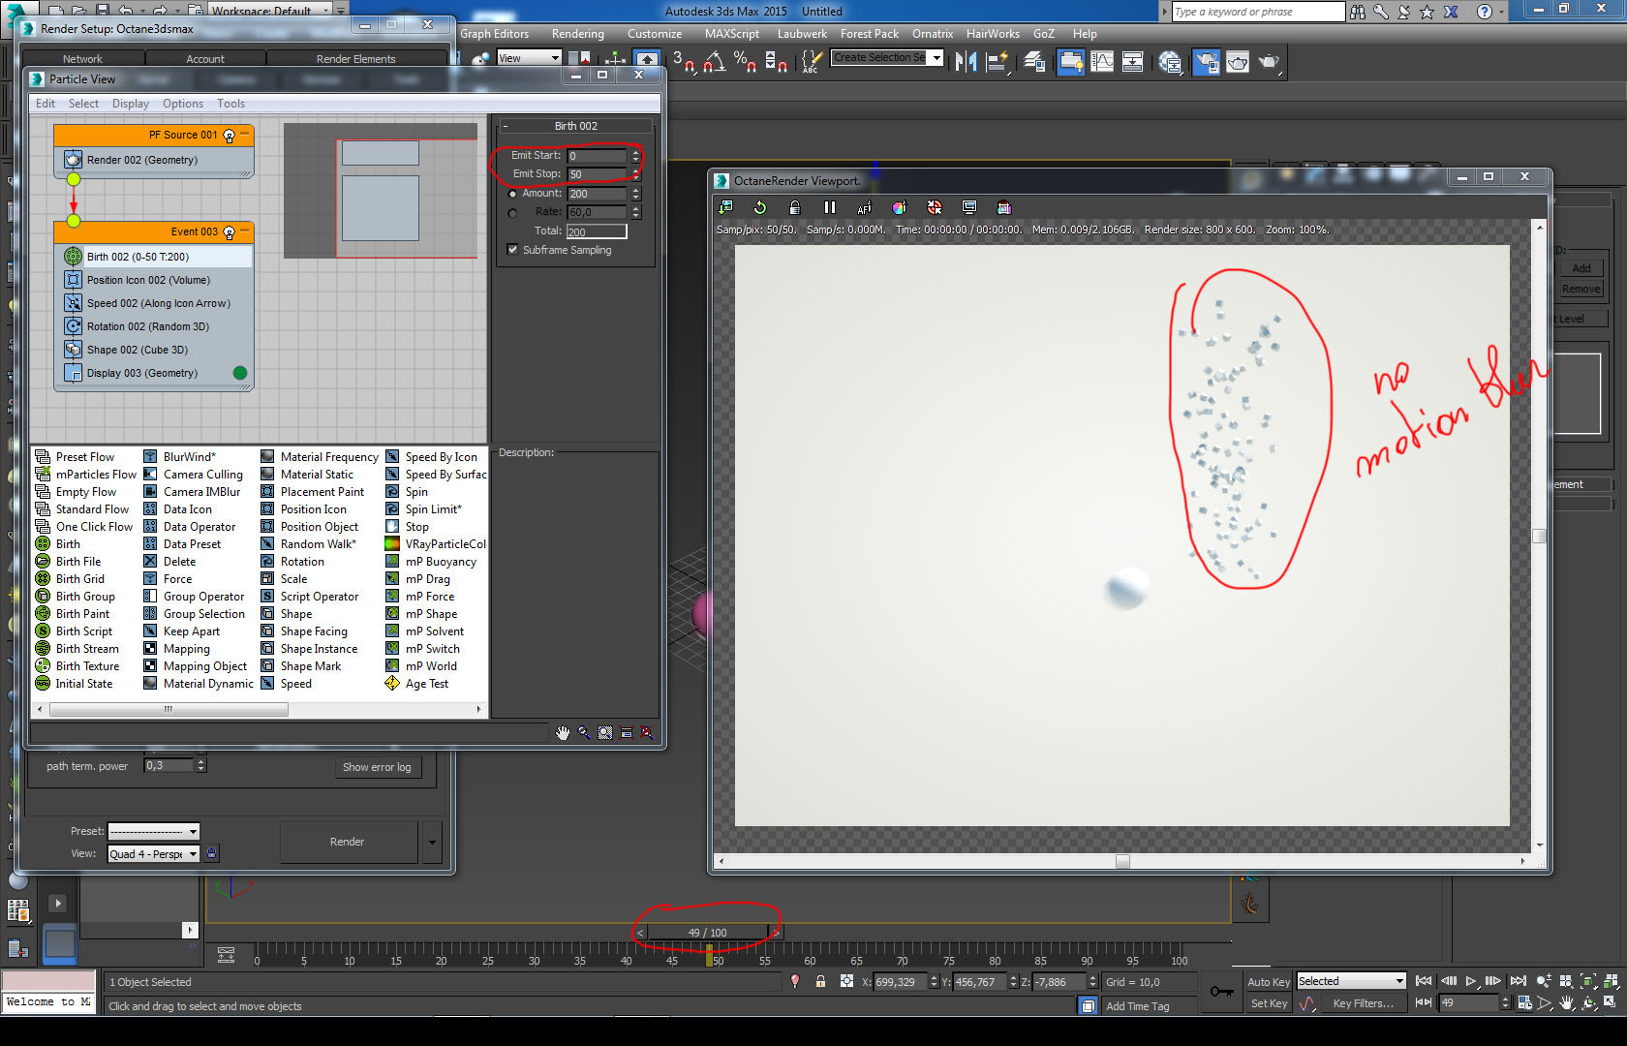The image size is (1627, 1046).
Task: Open the Create Selection Set dropdown
Action: point(886,58)
